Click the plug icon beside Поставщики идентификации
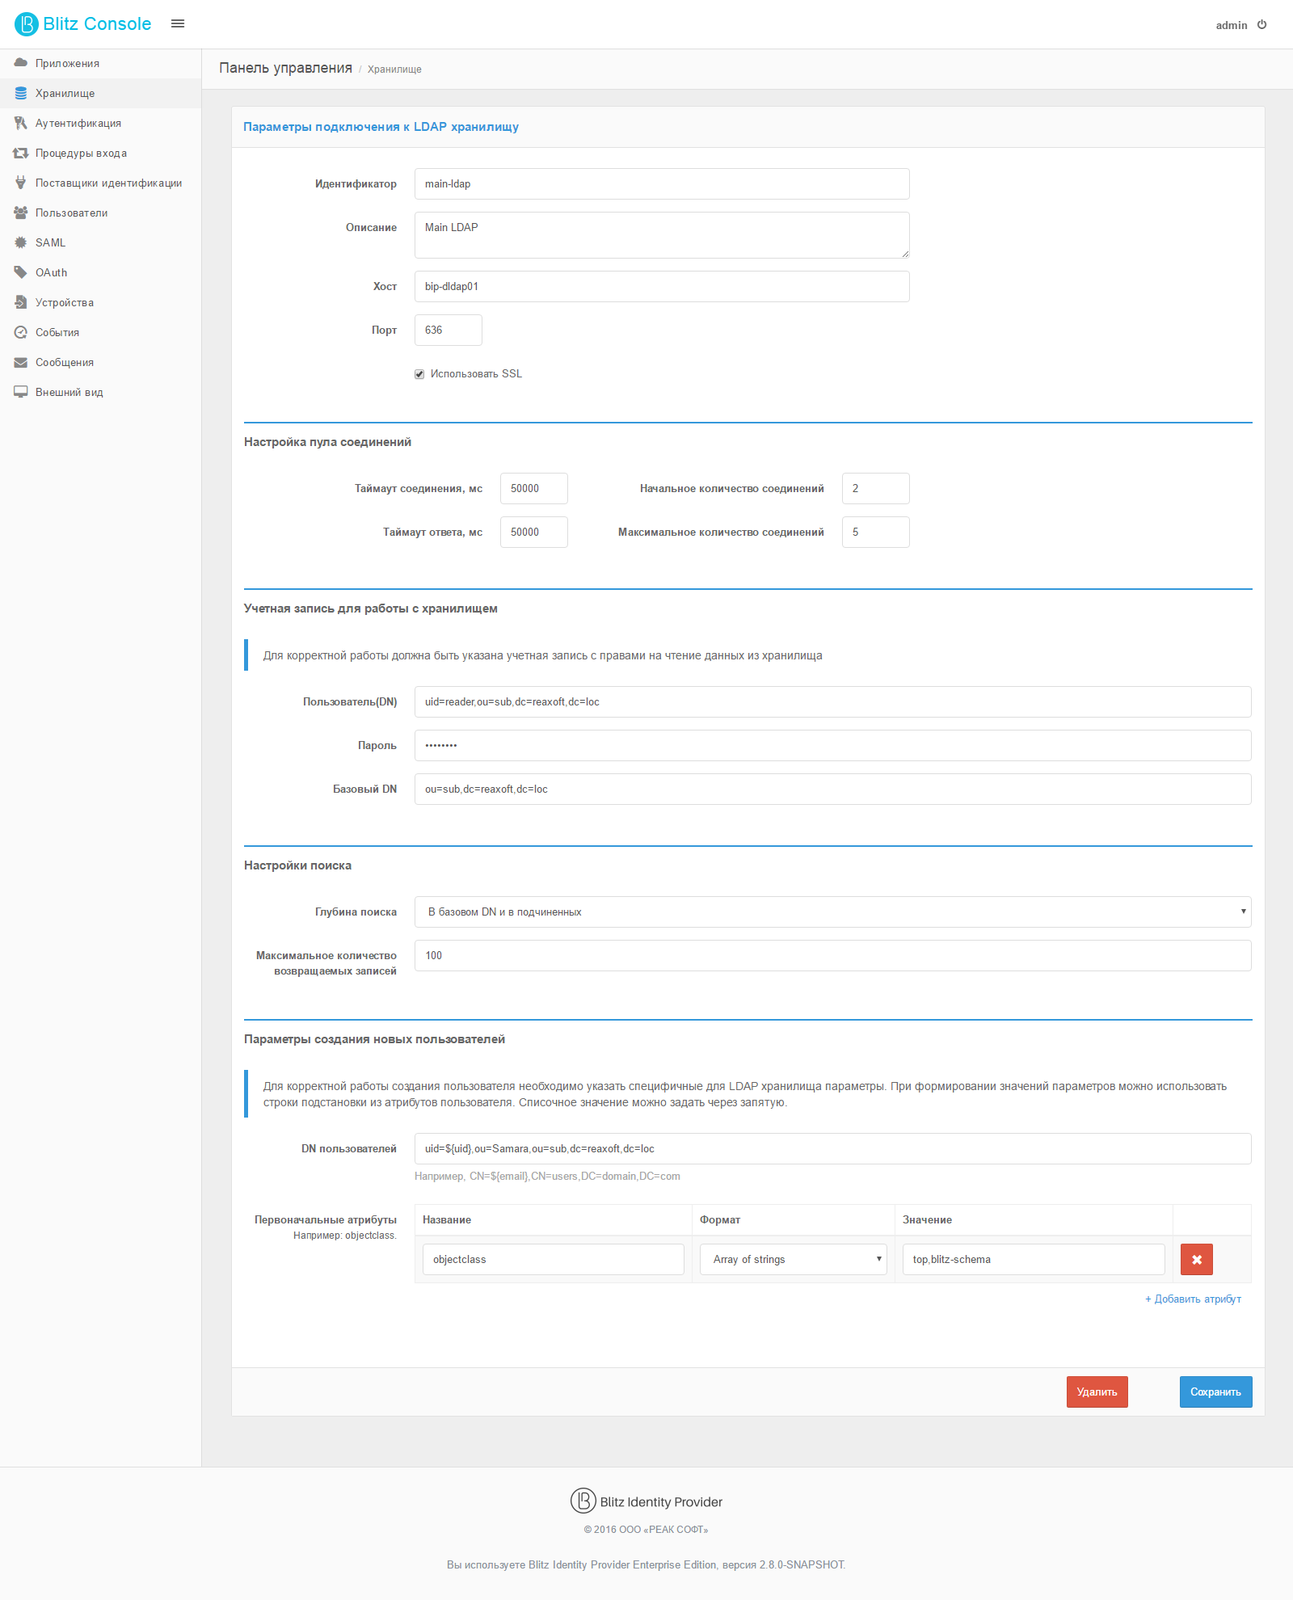This screenshot has width=1293, height=1600. coord(21,183)
